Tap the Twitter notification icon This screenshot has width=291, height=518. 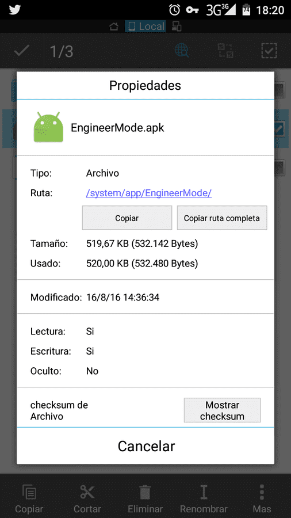click(x=15, y=10)
